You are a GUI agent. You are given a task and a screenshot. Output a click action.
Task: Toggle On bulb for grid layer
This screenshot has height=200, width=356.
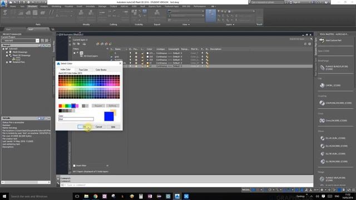point(130,57)
